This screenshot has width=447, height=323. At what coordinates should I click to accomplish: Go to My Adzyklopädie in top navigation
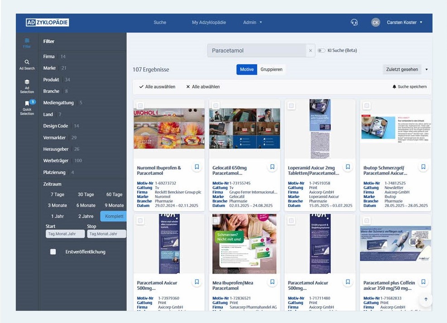[x=209, y=23]
